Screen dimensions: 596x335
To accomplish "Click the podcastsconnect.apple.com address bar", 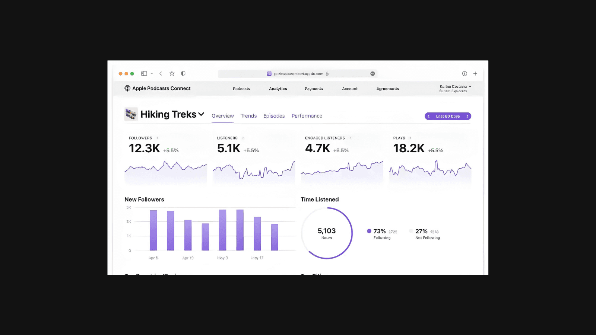I will point(298,74).
